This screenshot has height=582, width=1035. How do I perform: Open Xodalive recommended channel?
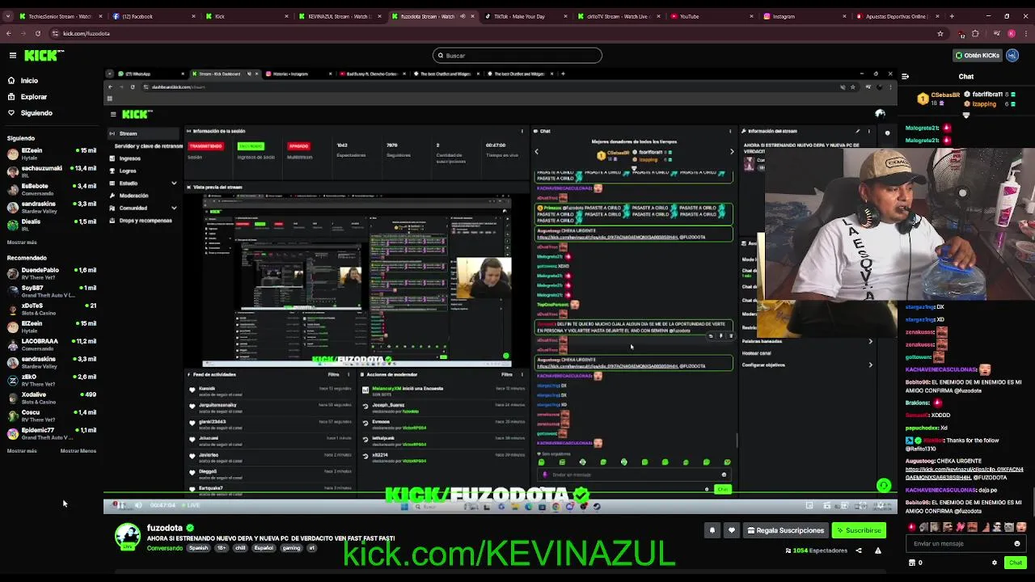coord(50,398)
